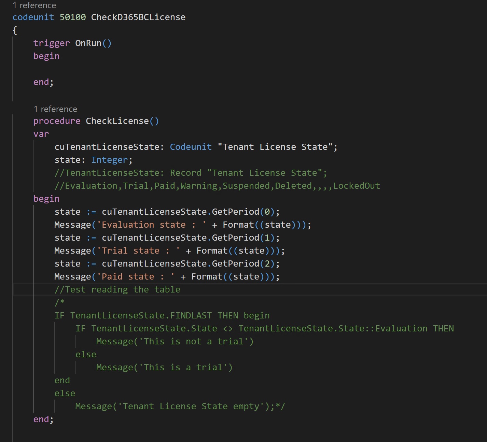Place cursor on codeunit name CheckD365BCLicense

pos(138,17)
